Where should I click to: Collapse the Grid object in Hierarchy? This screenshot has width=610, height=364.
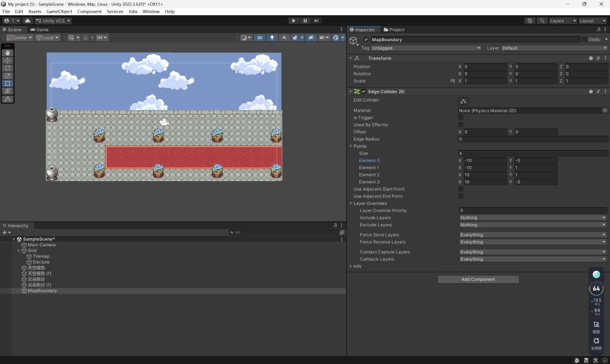tap(19, 251)
